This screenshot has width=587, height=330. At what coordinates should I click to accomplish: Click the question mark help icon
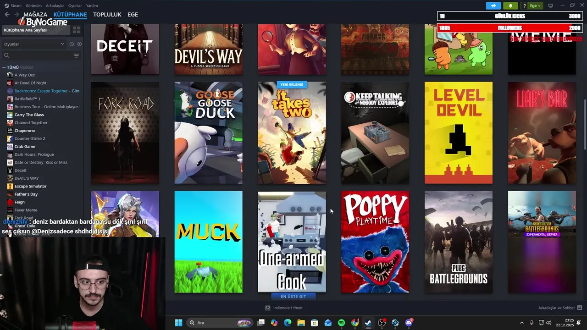(x=525, y=5)
